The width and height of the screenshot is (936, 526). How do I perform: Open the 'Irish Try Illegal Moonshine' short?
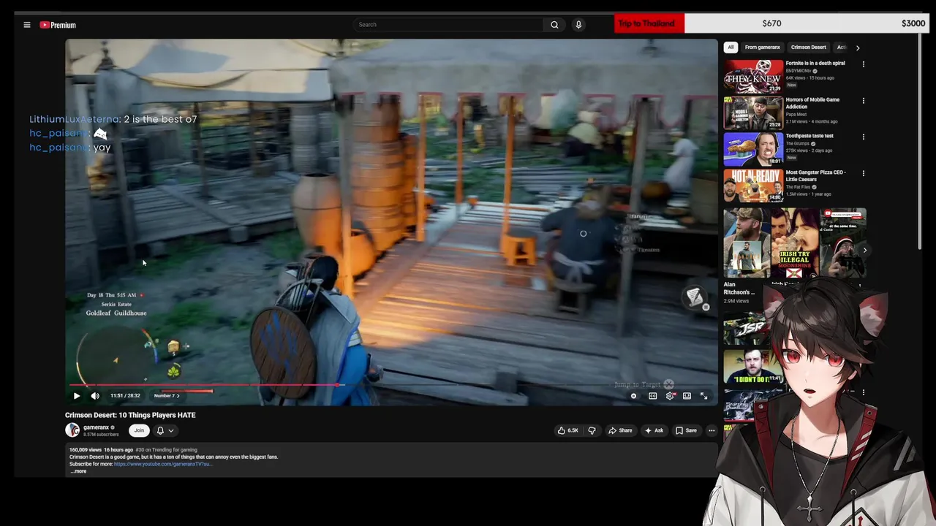(x=795, y=243)
